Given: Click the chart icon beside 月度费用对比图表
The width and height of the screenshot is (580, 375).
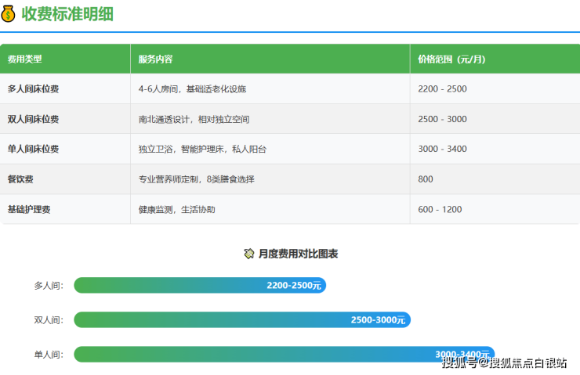Looking at the screenshot, I should (248, 254).
